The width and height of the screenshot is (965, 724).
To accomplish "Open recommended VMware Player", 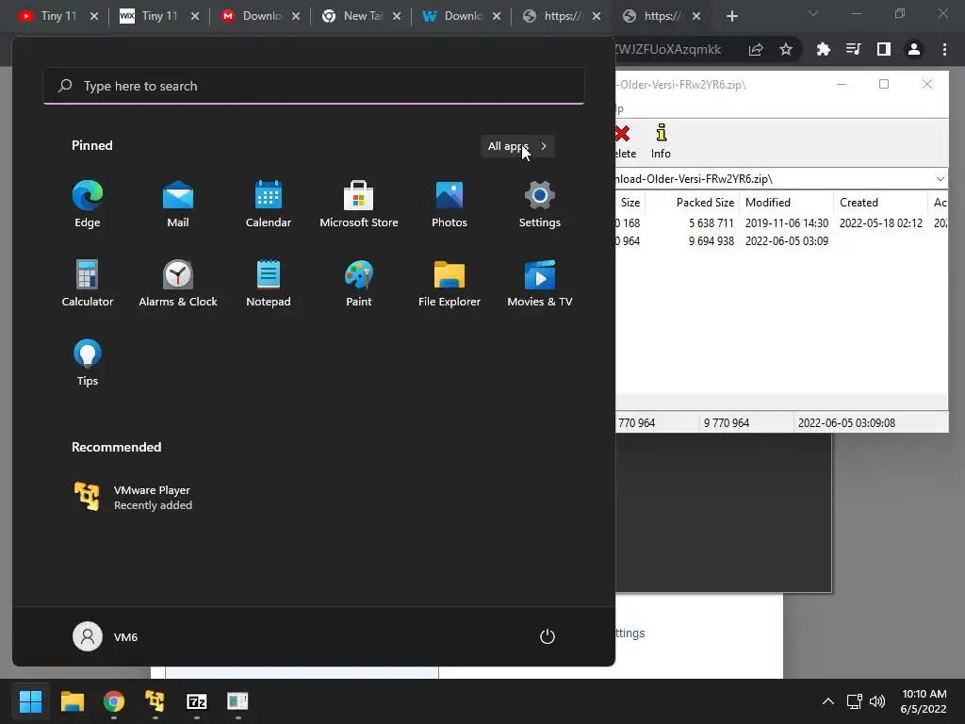I will click(x=133, y=497).
